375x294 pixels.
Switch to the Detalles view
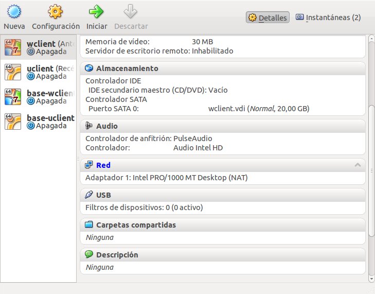(x=267, y=18)
